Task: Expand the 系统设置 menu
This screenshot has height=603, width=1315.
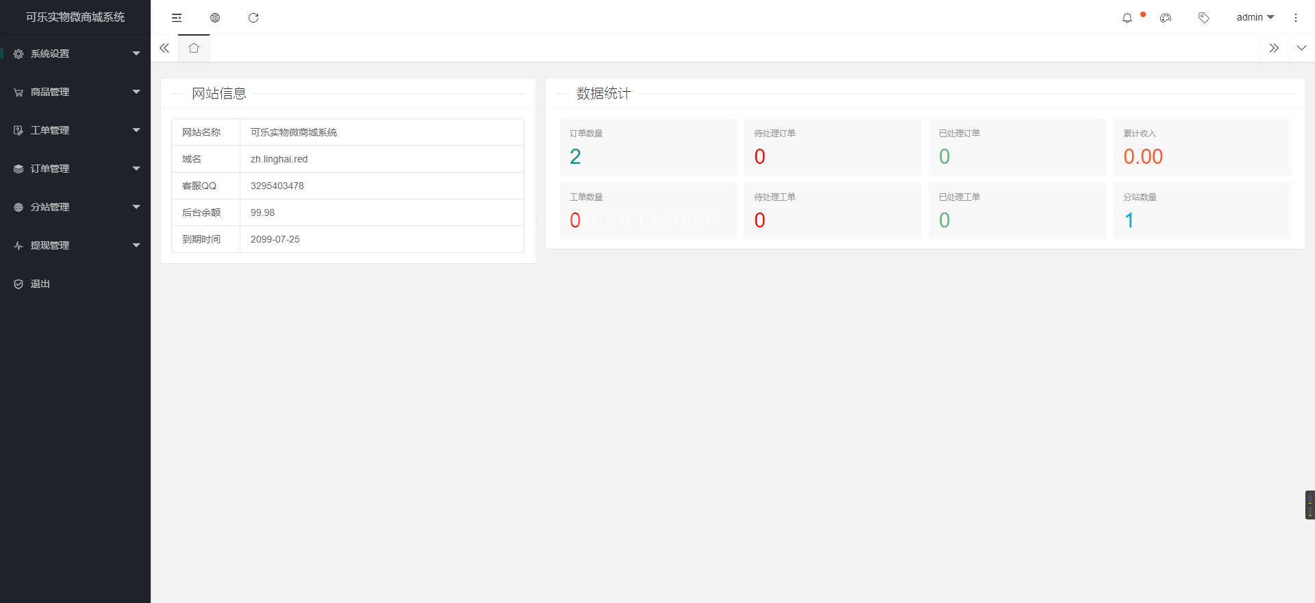Action: [75, 53]
